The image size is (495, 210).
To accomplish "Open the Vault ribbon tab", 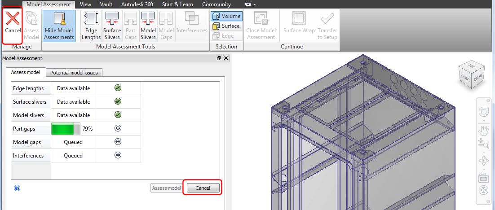I will (x=106, y=4).
